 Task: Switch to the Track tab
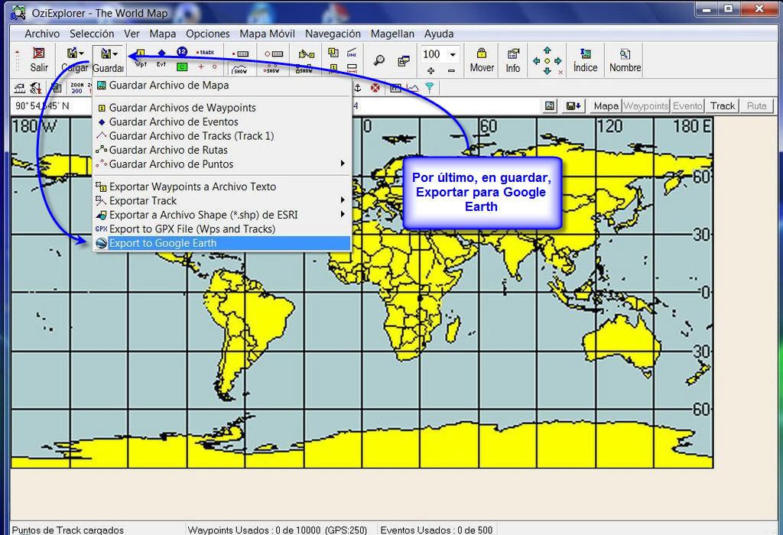point(723,105)
